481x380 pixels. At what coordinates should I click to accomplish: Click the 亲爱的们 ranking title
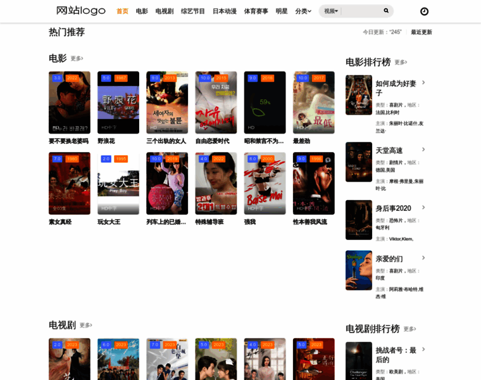click(x=389, y=259)
